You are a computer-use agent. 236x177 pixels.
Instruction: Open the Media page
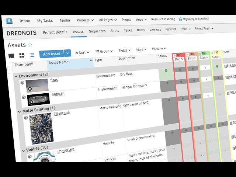tap(65, 20)
